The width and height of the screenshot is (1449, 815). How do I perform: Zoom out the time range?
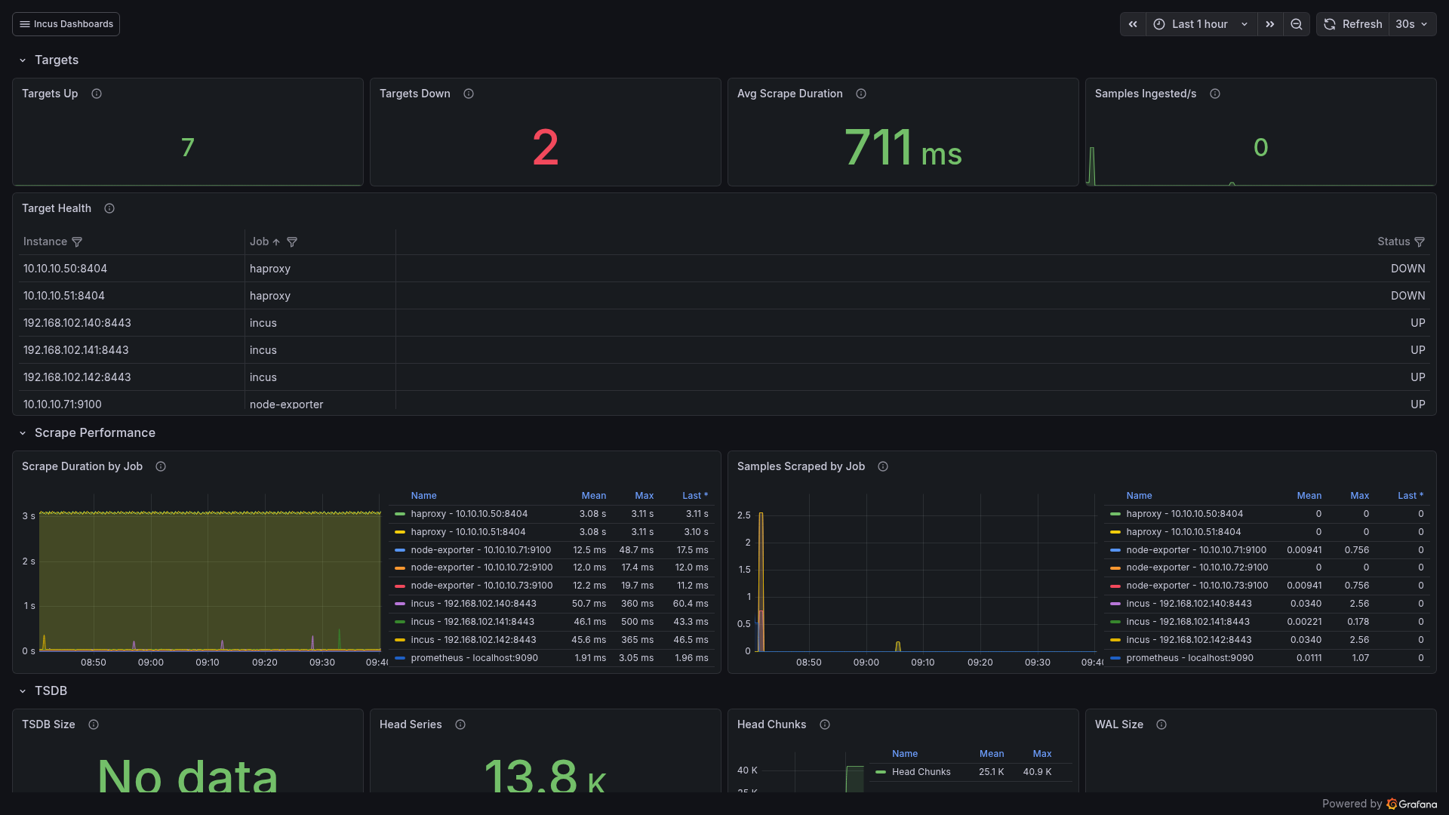(1297, 24)
